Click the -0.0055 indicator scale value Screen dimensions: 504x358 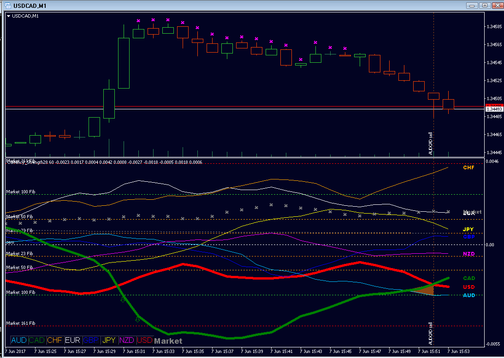pyautogui.click(x=493, y=344)
